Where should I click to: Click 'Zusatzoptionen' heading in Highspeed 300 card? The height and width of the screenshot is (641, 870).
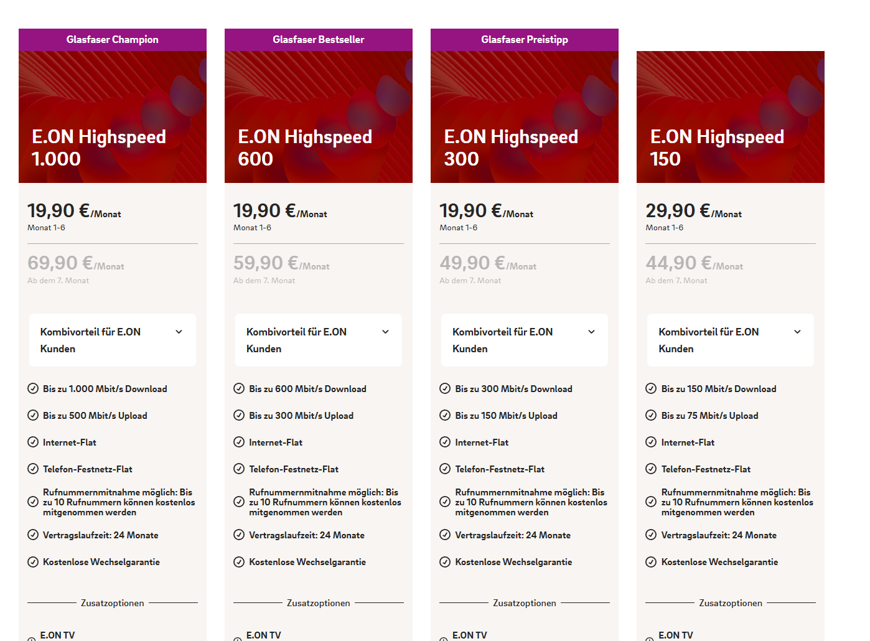525,603
